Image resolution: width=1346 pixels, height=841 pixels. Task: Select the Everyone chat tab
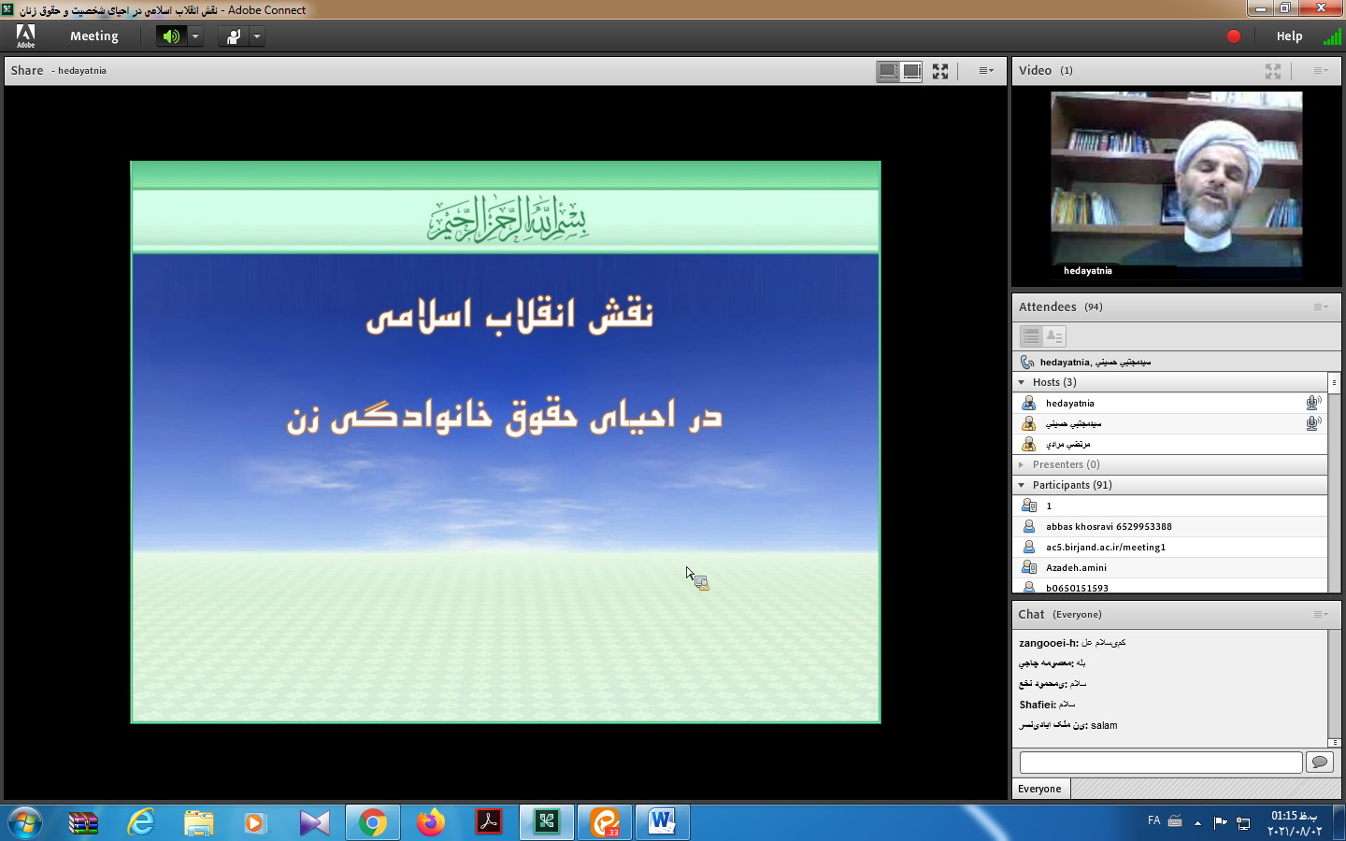[x=1039, y=789]
